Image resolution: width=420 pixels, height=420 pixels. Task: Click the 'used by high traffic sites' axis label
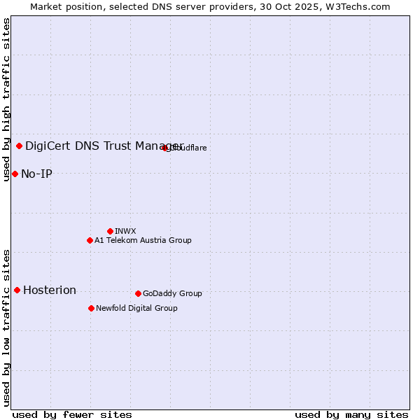pos(6,99)
